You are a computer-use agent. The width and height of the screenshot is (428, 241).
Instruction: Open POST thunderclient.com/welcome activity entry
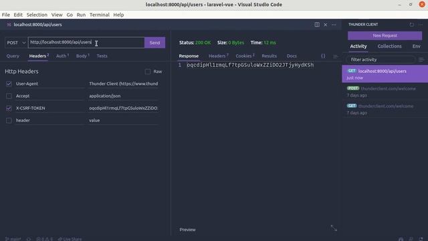385,92
